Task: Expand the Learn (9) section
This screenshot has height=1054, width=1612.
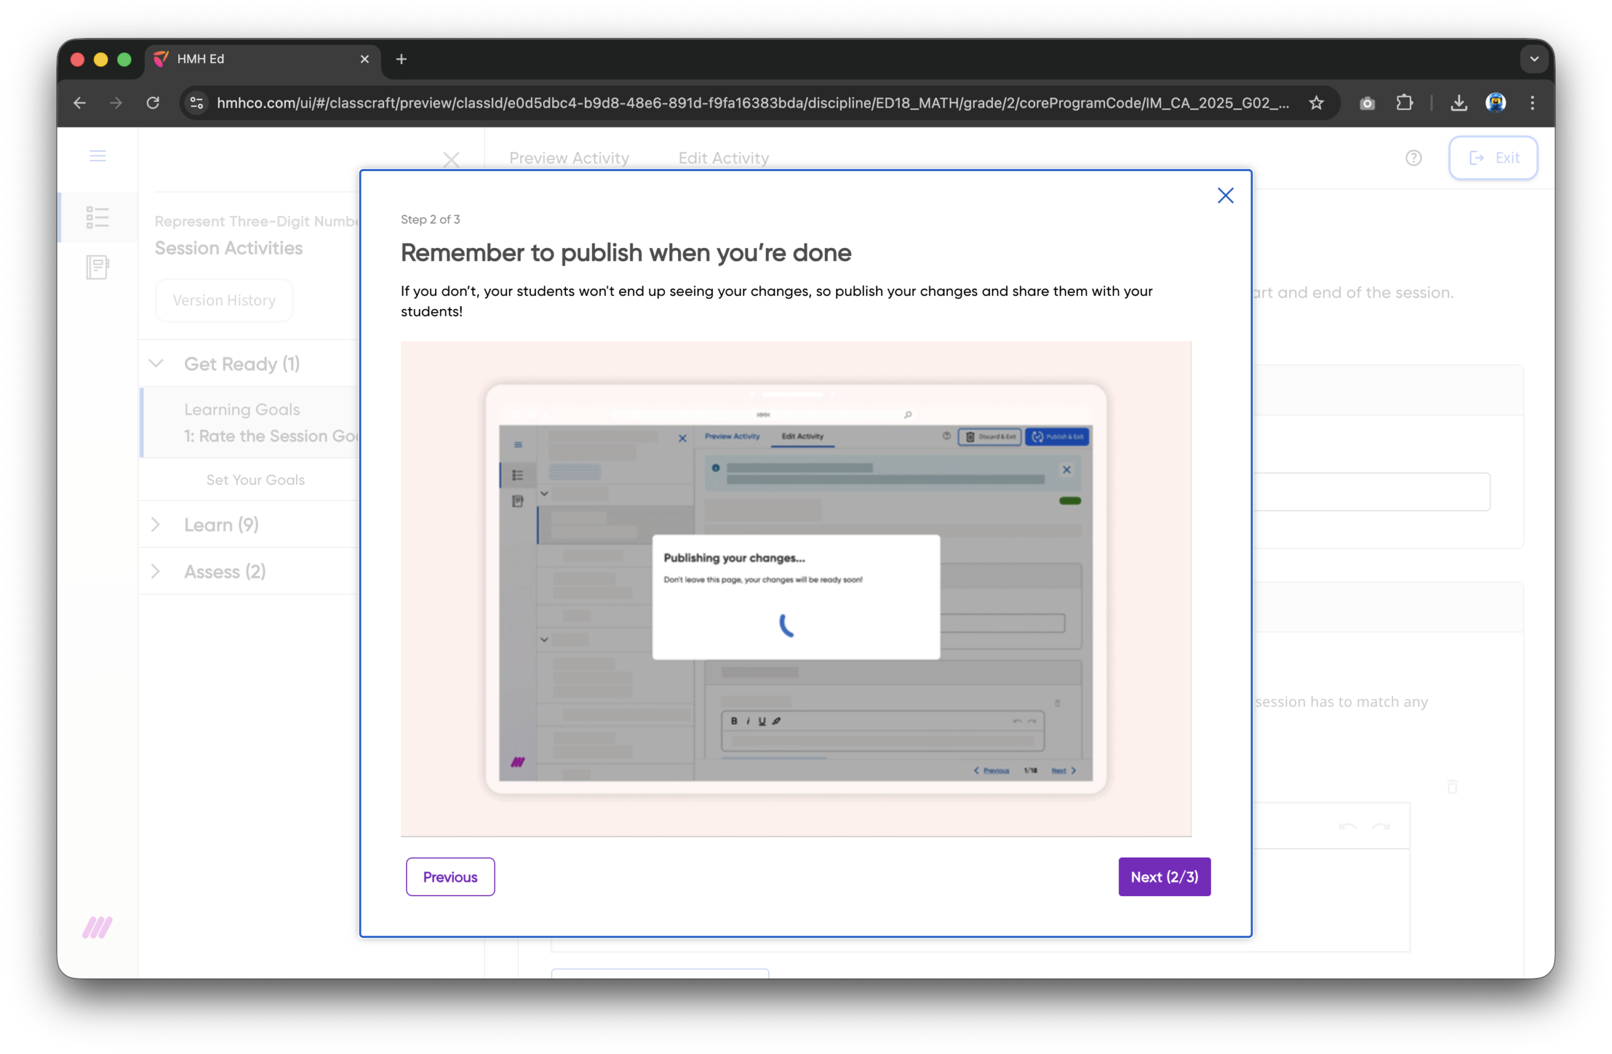Action: click(x=156, y=525)
